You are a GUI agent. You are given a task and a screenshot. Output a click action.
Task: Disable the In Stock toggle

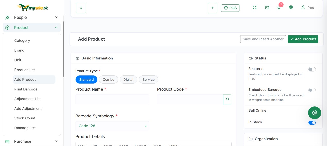tap(312, 123)
